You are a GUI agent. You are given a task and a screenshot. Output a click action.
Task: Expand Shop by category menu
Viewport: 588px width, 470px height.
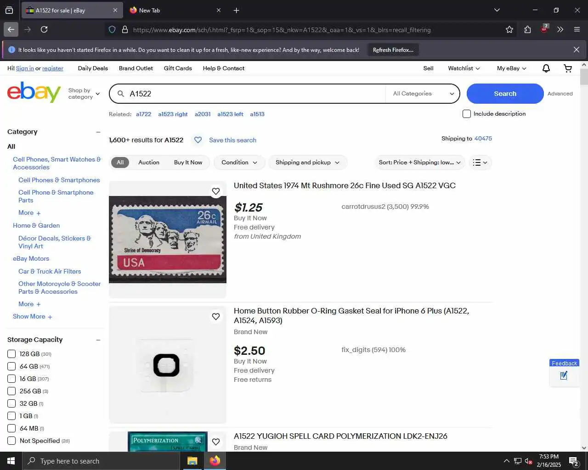click(84, 94)
